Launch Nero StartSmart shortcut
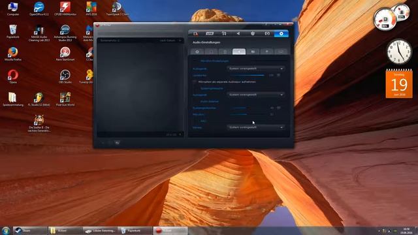This screenshot has height=235, width=418. [x=65, y=54]
